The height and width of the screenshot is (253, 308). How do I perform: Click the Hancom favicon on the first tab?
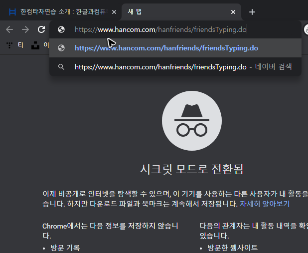point(12,12)
